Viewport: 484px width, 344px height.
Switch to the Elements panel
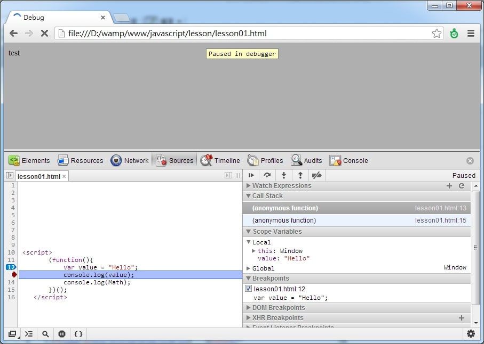point(29,160)
